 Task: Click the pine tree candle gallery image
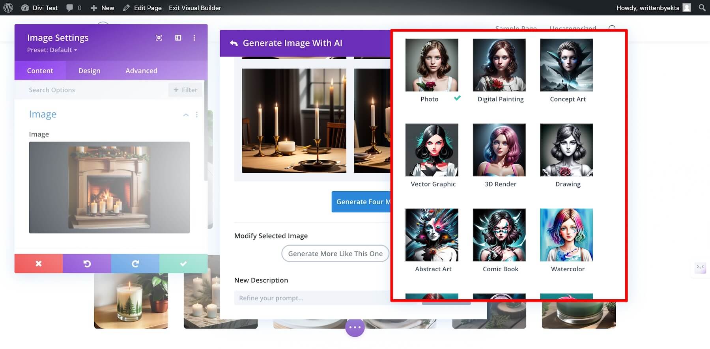tap(131, 301)
